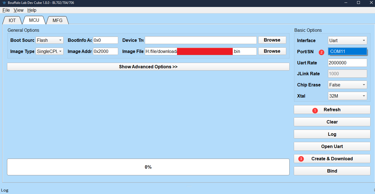Maximize the Dev Cube window
The width and height of the screenshot is (375, 194).
358,3
